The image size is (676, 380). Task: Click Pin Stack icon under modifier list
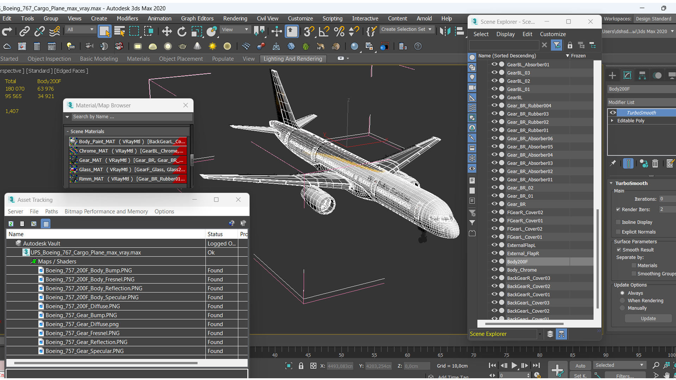[613, 164]
